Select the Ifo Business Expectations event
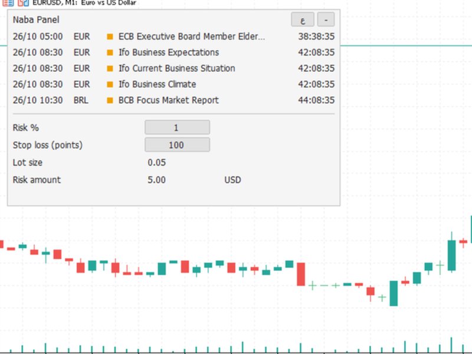Viewport: 472px width, 354px height. click(x=169, y=53)
